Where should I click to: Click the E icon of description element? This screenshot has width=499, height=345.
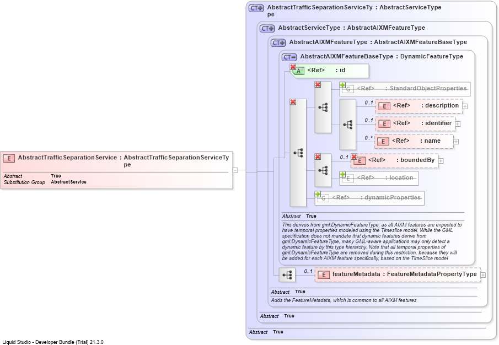pos(384,106)
